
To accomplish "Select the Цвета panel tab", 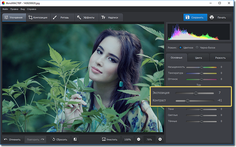I will pos(198,58).
